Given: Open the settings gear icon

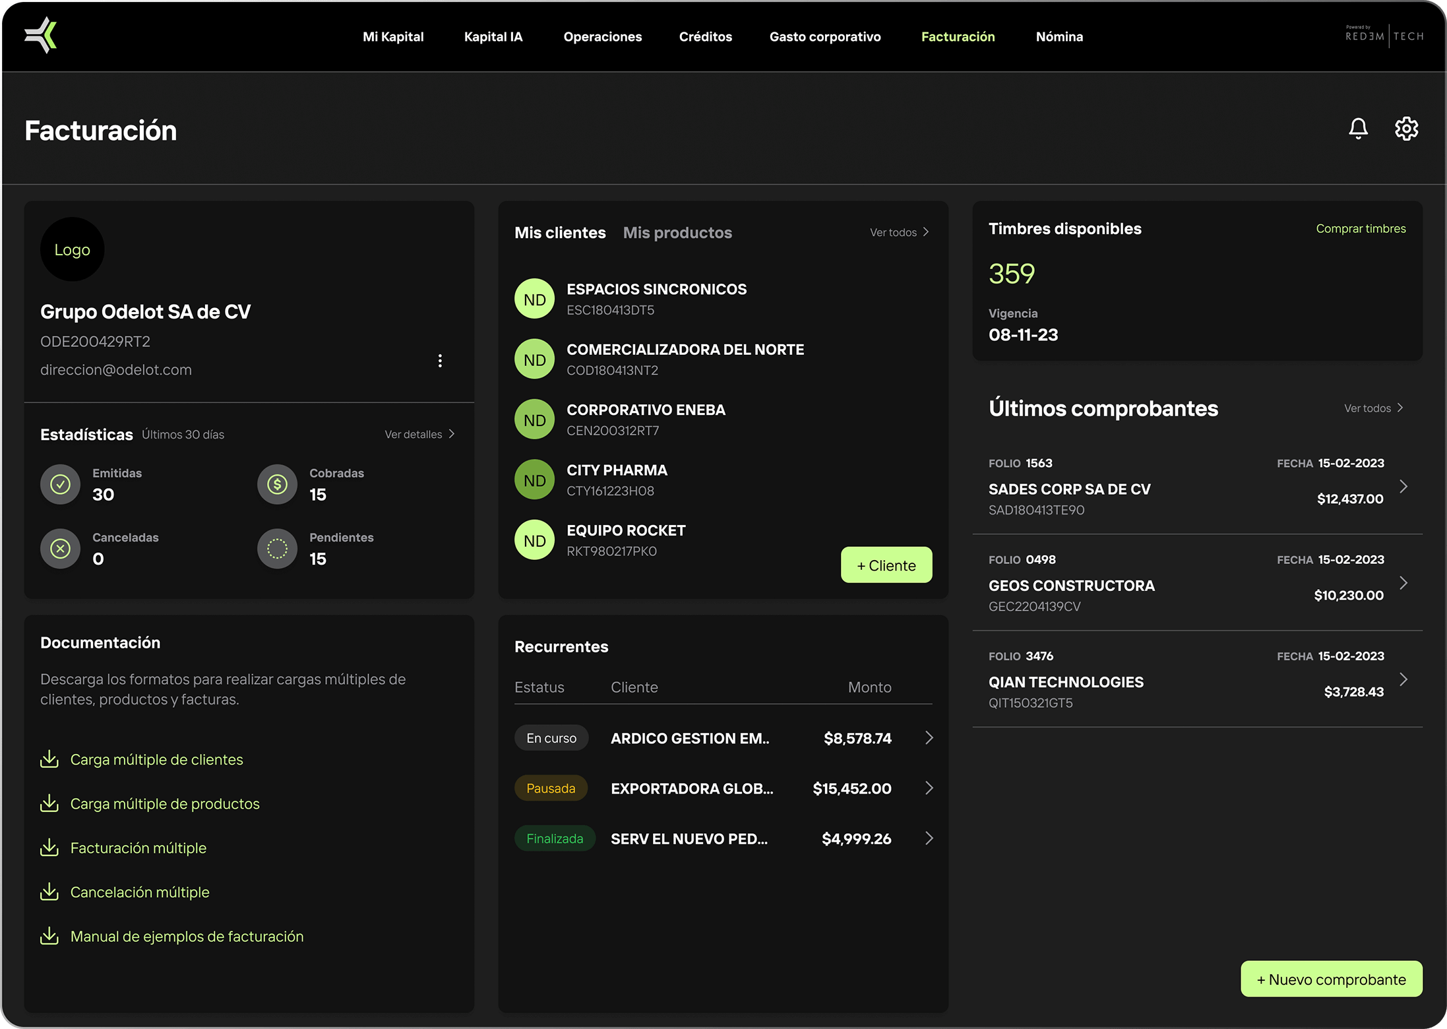Looking at the screenshot, I should point(1406,128).
